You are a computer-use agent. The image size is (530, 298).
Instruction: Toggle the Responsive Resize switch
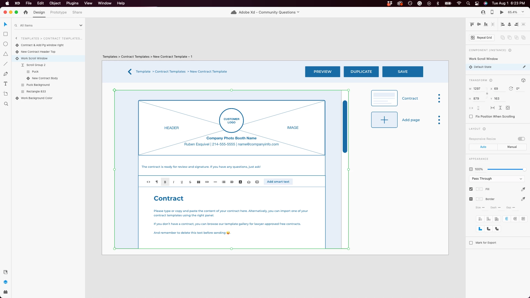click(x=521, y=139)
